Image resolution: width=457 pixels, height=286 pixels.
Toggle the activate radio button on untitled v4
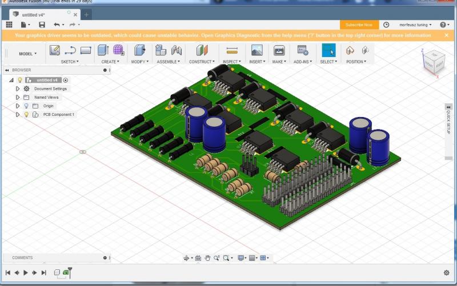pos(66,80)
